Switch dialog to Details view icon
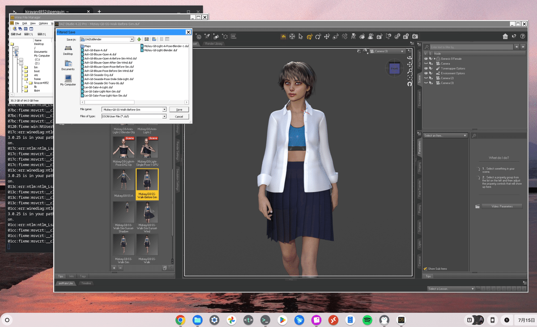The height and width of the screenshot is (327, 537). pos(167,39)
